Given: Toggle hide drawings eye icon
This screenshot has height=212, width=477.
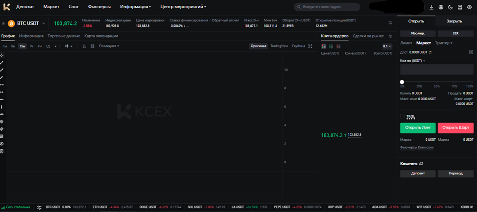Looking at the screenshot, I should (x=2, y=144).
